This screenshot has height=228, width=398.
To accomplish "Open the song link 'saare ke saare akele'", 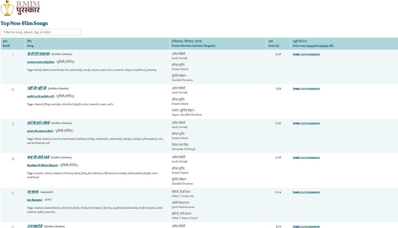I will tap(40, 131).
